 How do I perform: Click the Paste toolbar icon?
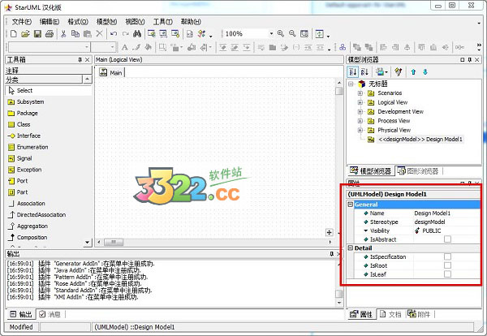(88, 34)
